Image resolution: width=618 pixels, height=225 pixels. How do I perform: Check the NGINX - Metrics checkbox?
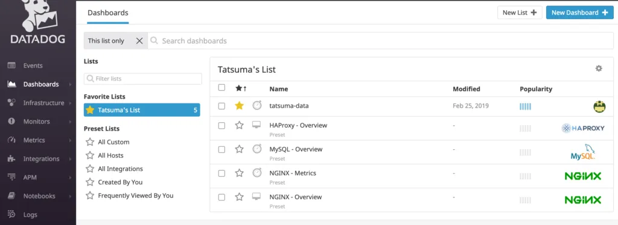tap(221, 173)
